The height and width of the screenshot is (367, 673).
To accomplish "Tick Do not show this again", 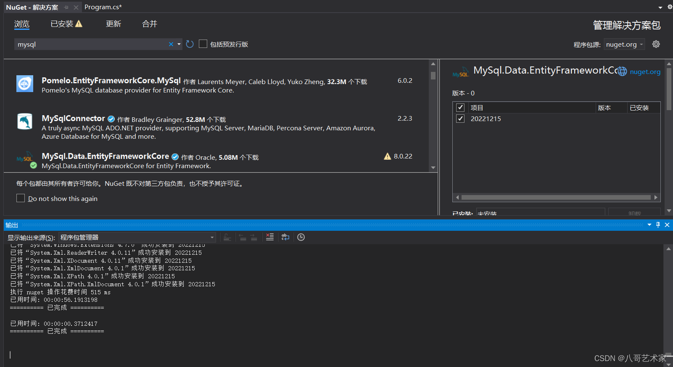I will click(21, 198).
